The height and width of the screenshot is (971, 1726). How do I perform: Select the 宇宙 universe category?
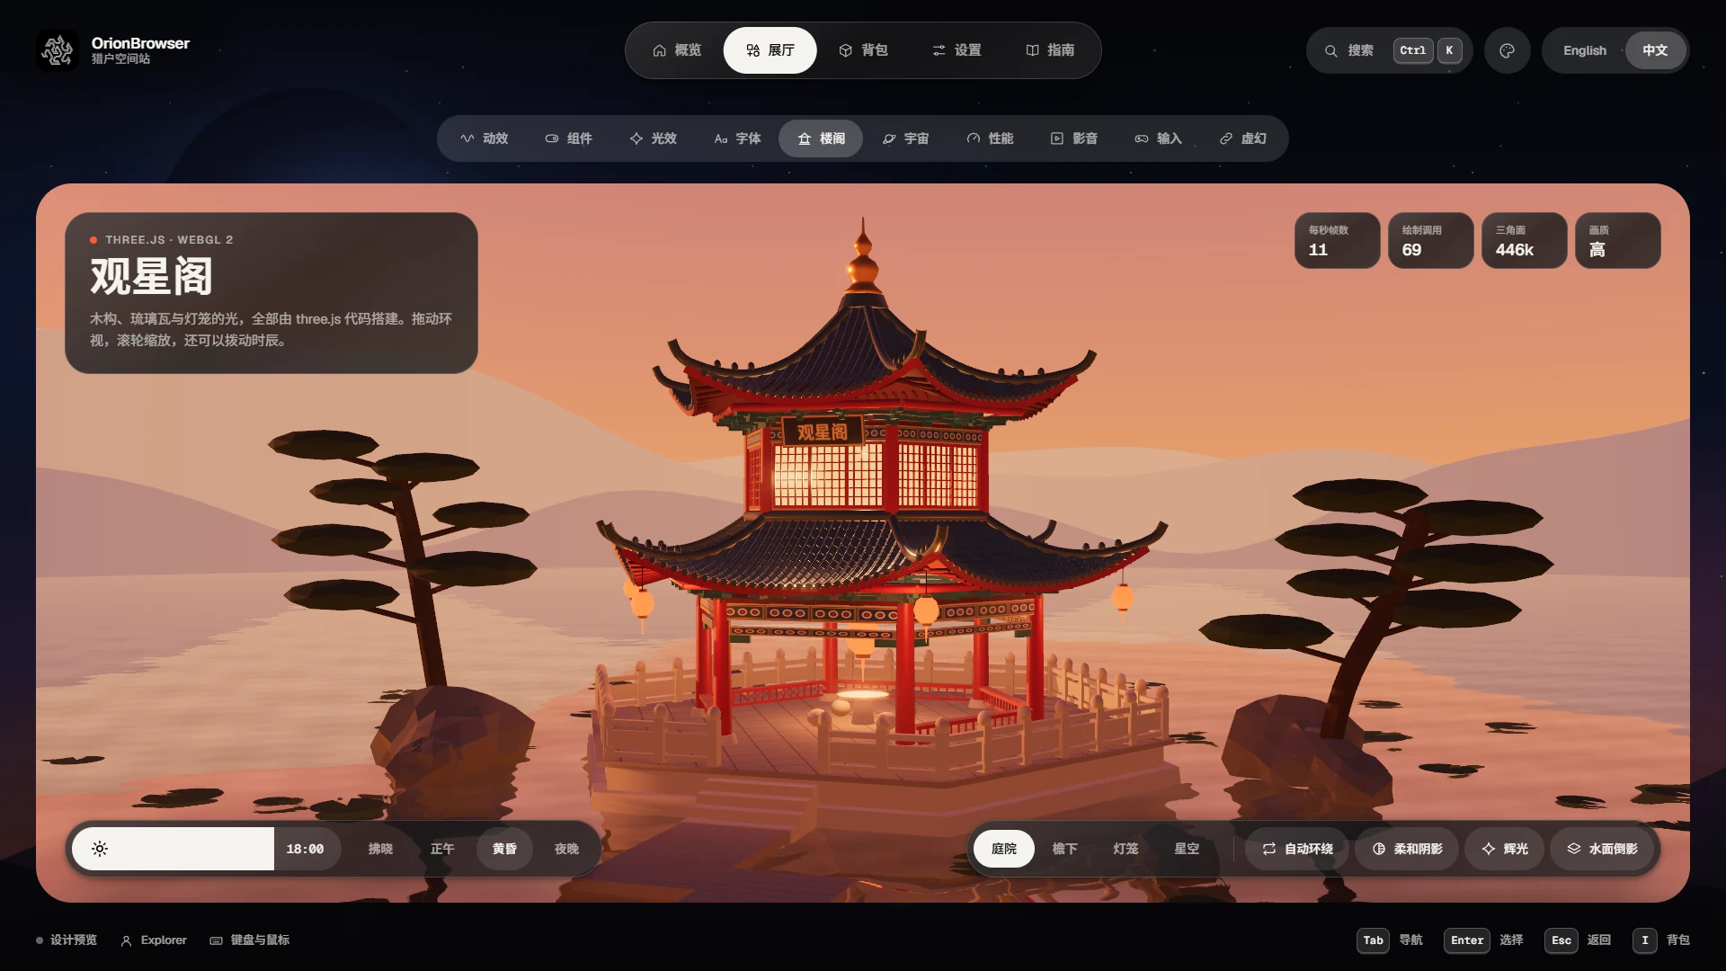tap(905, 138)
